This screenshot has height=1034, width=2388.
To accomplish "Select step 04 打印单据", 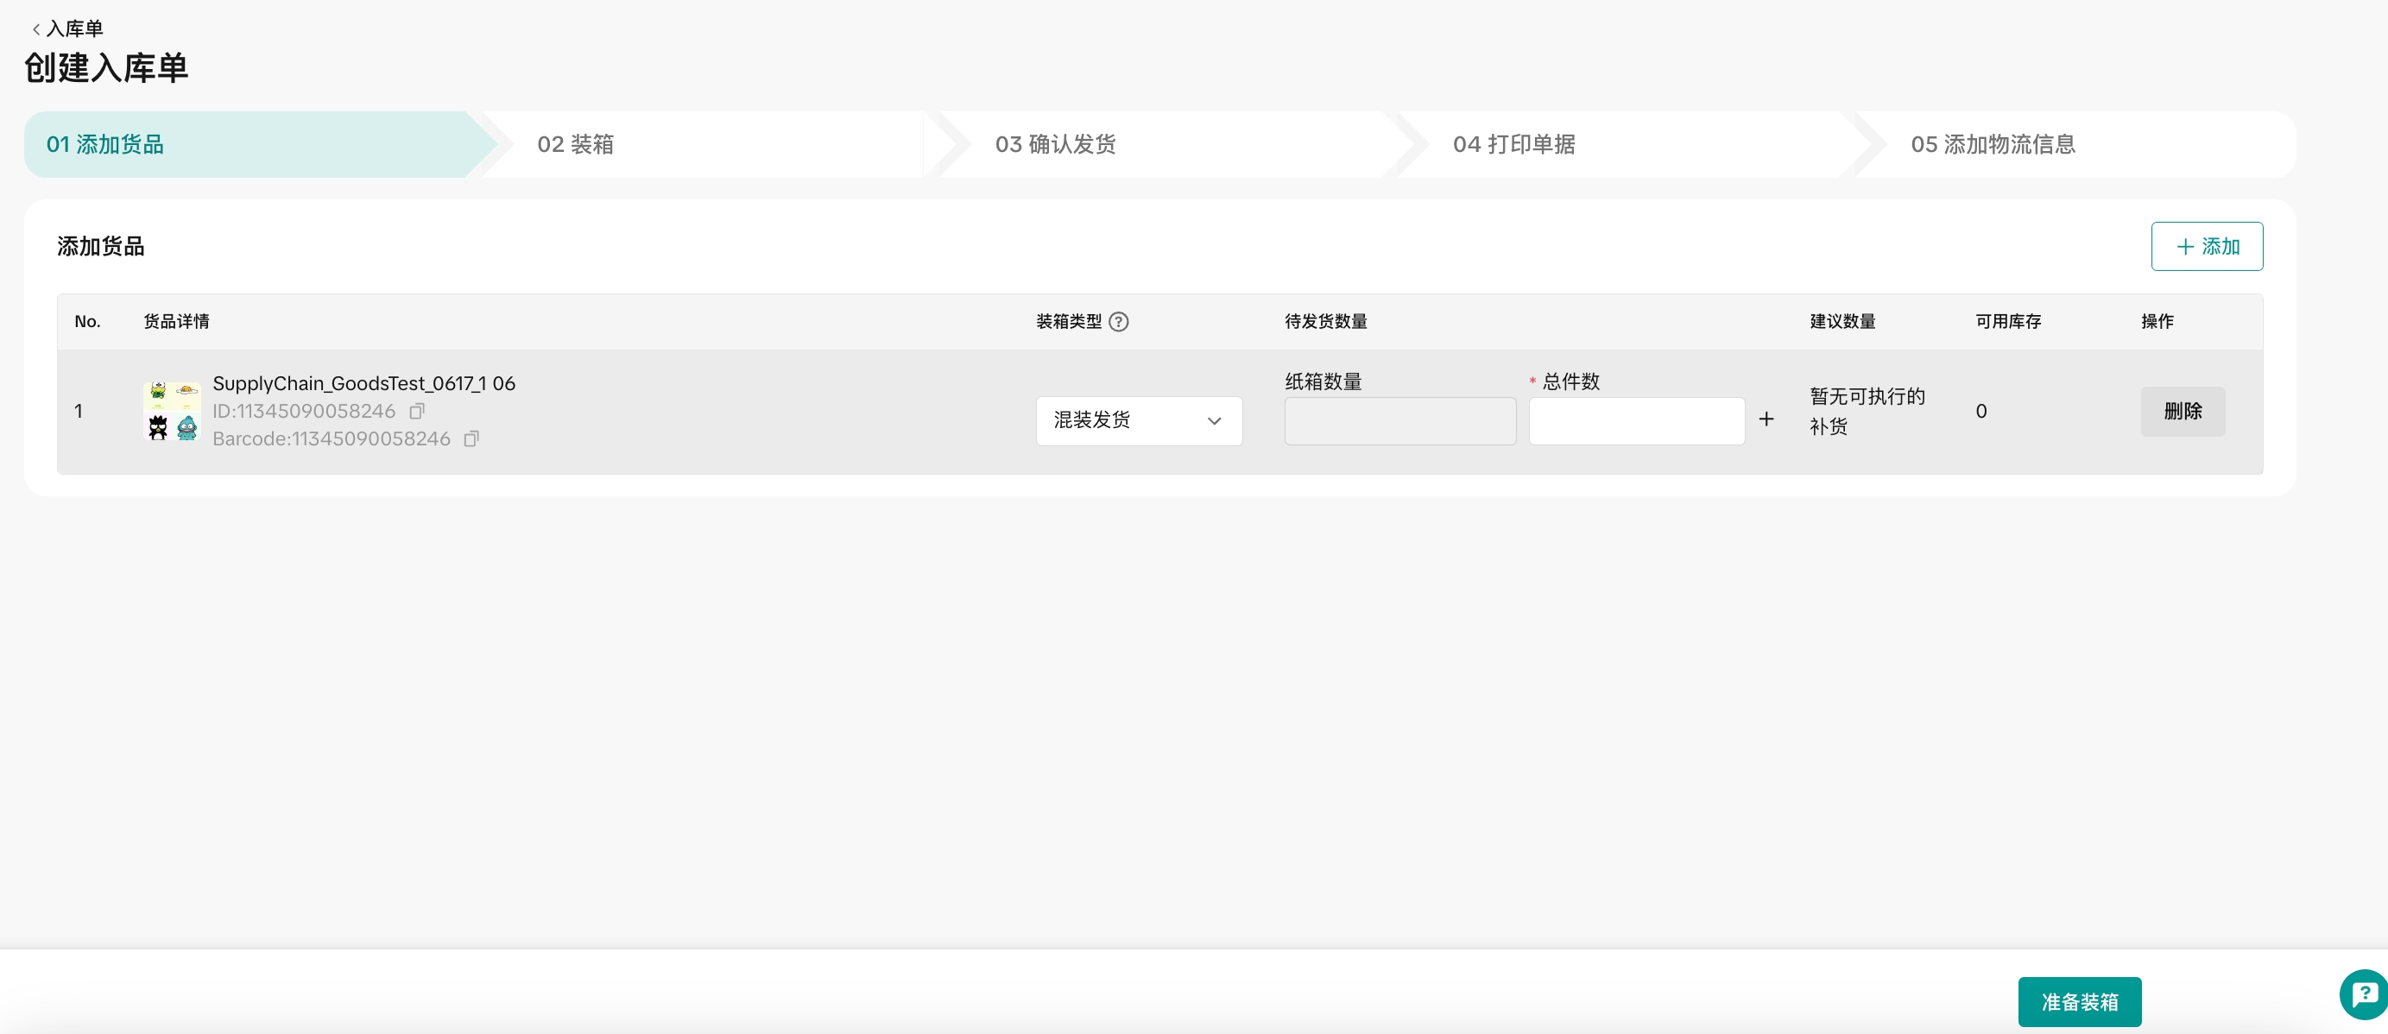I will tap(1513, 144).
